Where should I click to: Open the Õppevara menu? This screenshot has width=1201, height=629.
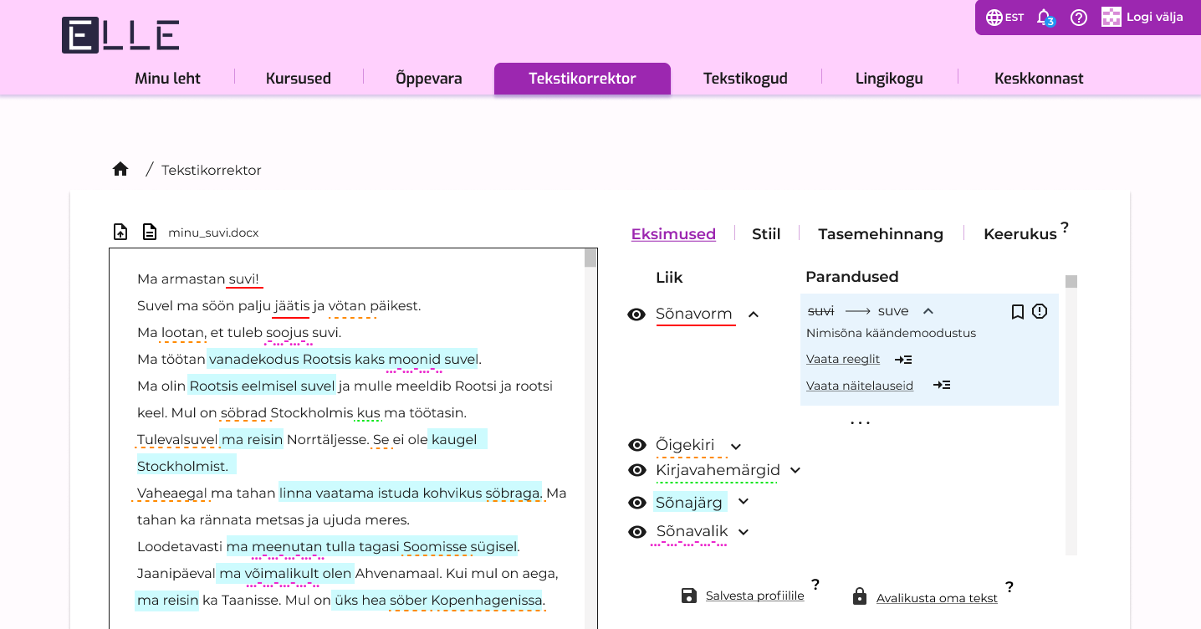tap(429, 79)
